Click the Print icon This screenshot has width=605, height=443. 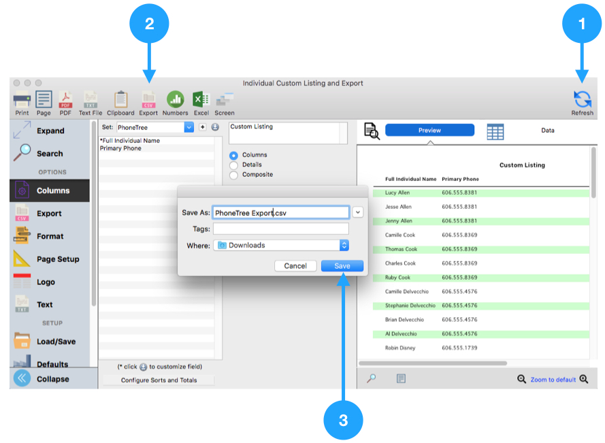(x=22, y=100)
